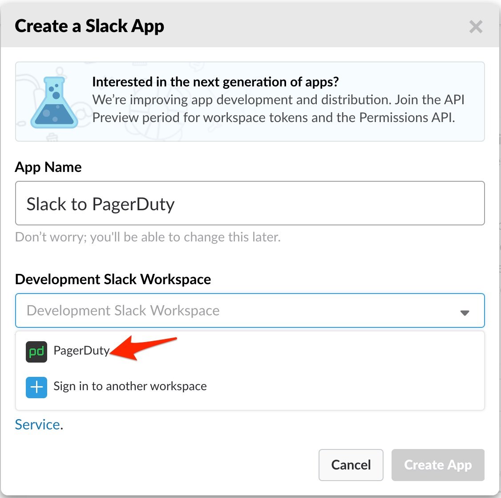The width and height of the screenshot is (501, 498).
Task: Click the PagerDuty workspace logo icon
Action: pyautogui.click(x=36, y=351)
